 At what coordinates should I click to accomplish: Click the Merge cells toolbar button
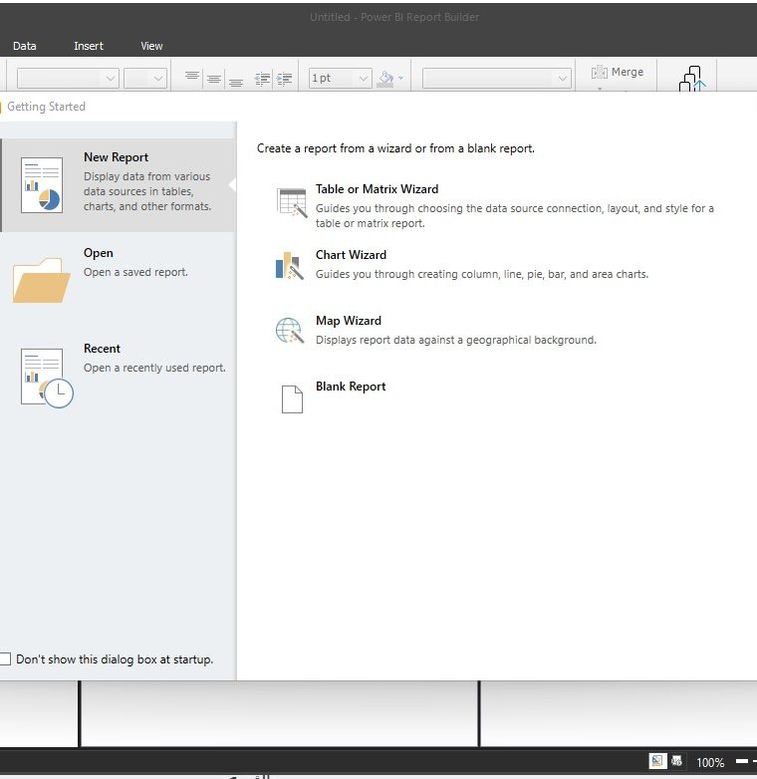(618, 73)
